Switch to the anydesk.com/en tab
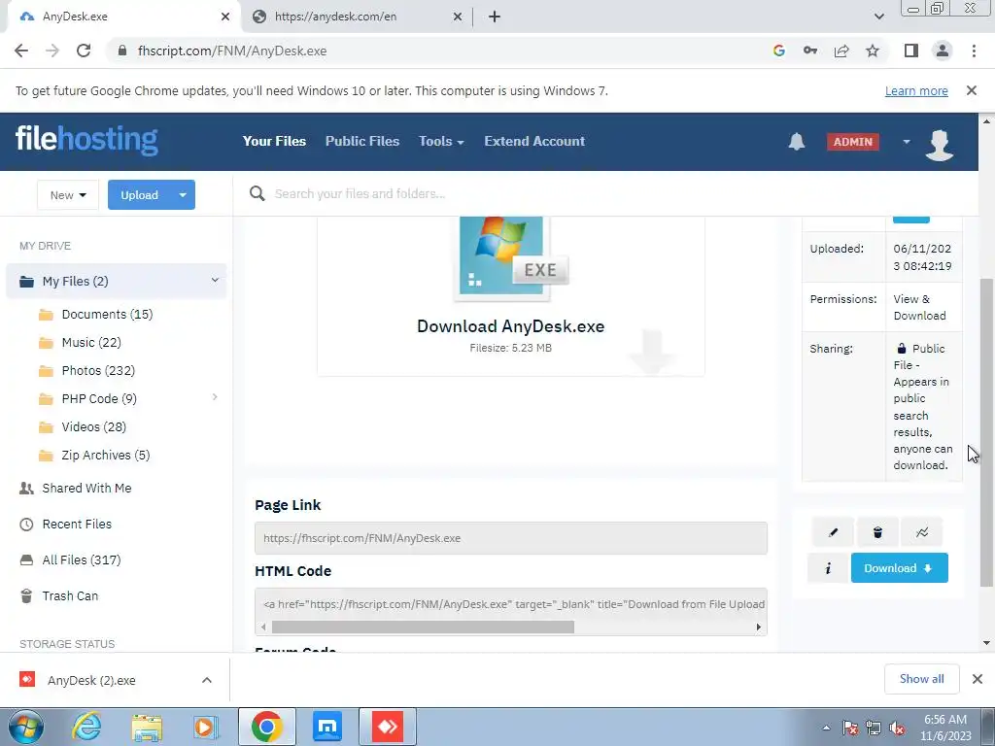This screenshot has width=995, height=746. pyautogui.click(x=358, y=17)
